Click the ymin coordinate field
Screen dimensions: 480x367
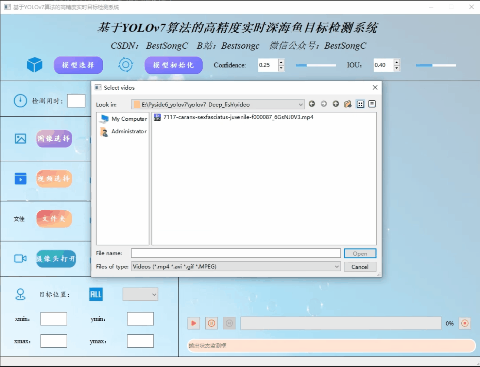pos(140,319)
